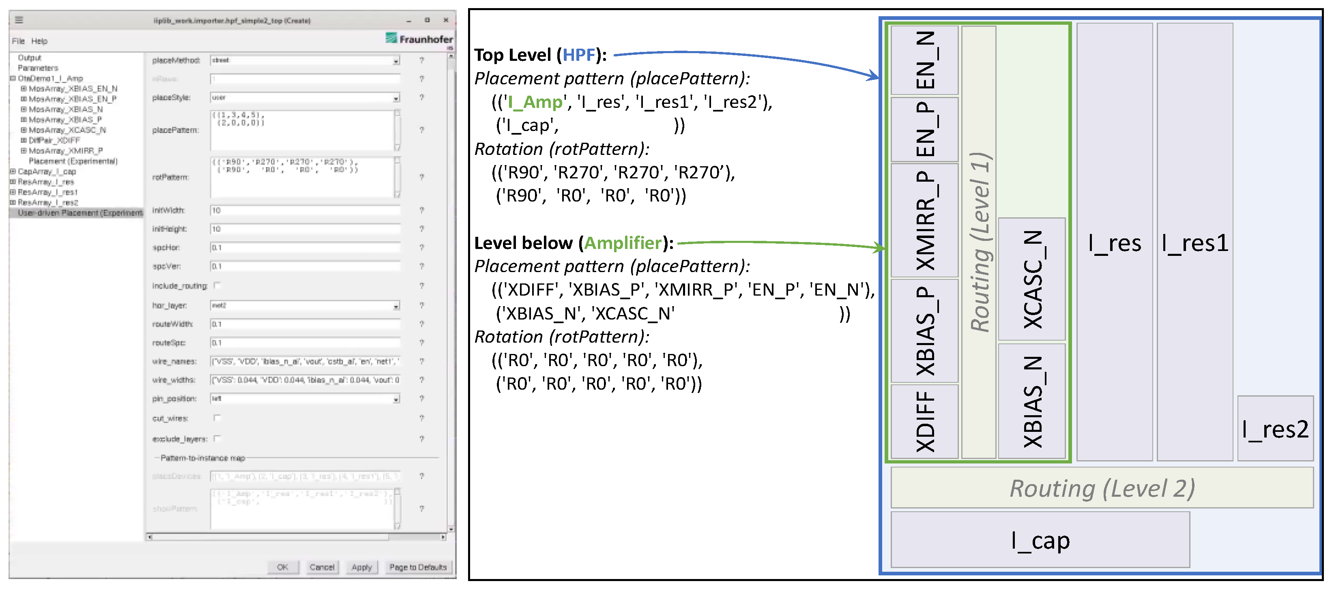Open the File menu

18,41
